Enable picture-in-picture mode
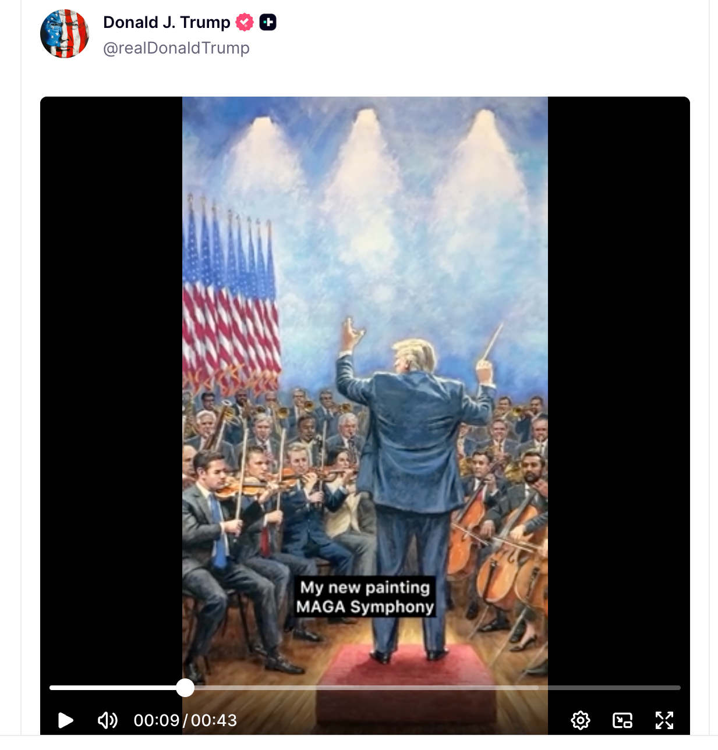 coord(622,720)
